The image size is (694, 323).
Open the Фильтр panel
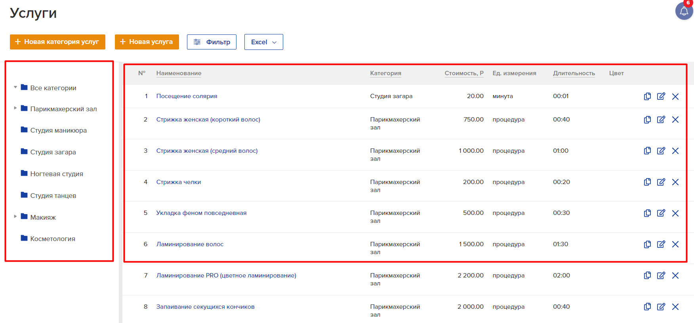pyautogui.click(x=212, y=42)
